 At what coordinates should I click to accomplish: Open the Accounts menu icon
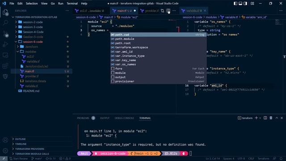[5, 140]
